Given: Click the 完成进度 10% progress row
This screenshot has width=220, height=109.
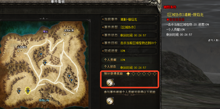Looking at the screenshot, I should (129, 51).
